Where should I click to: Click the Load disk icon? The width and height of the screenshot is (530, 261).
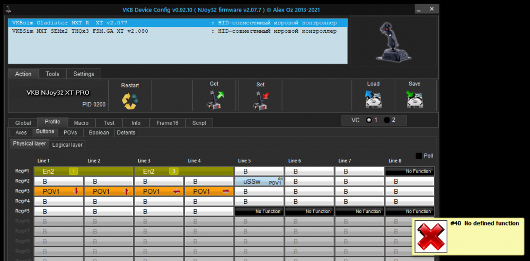pos(374,100)
